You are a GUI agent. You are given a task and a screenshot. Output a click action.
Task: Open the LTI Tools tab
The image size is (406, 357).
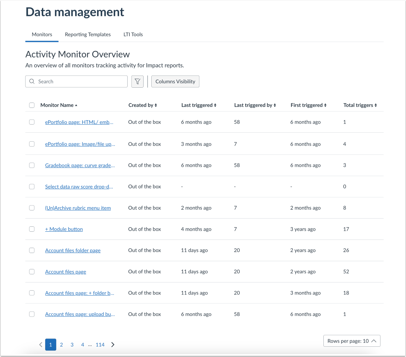tap(133, 34)
